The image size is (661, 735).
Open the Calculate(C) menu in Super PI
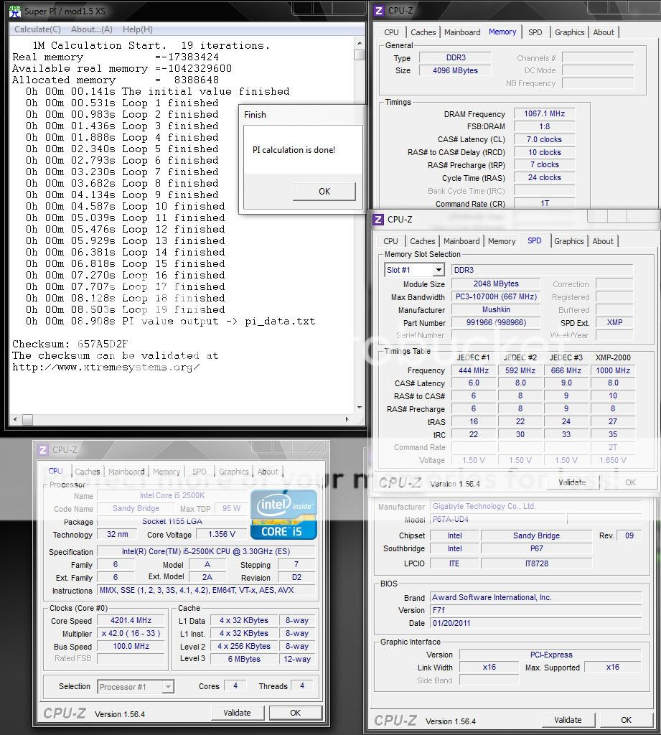pos(37,29)
